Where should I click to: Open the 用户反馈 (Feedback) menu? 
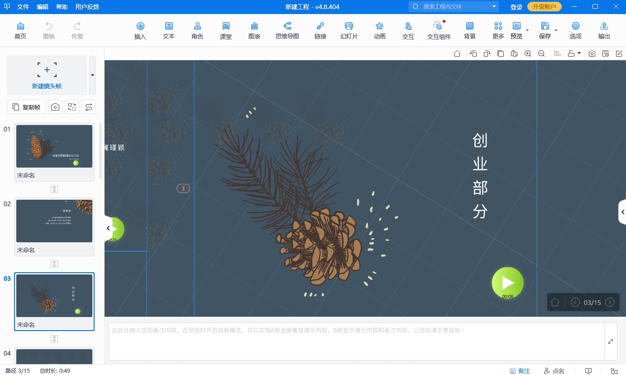pos(87,7)
